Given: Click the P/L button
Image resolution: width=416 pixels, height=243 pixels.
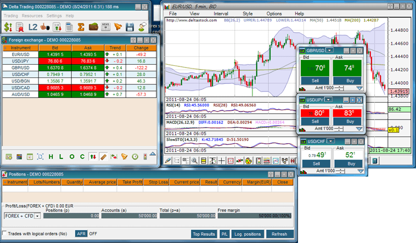Looking at the screenshot, I should 224,234.
